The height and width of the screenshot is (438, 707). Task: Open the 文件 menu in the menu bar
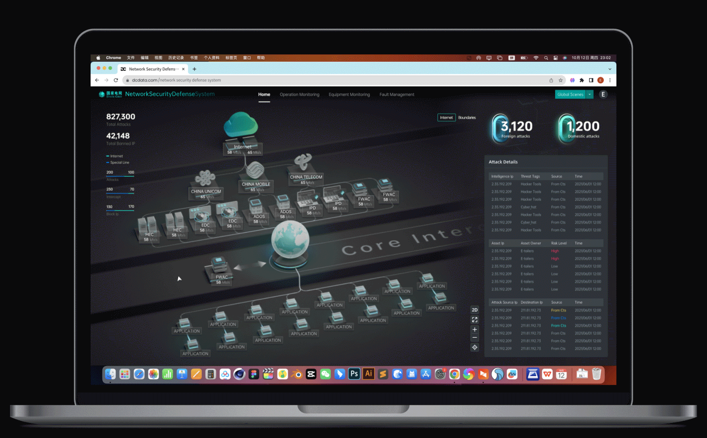[131, 58]
